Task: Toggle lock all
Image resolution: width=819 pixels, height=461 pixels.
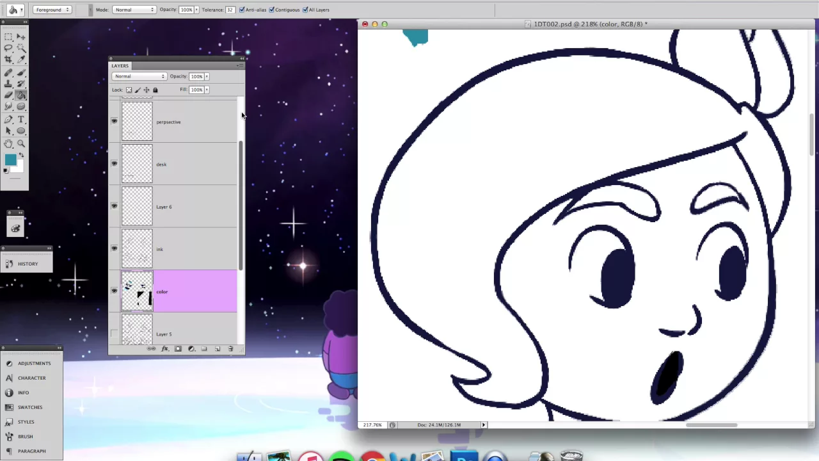Action: click(x=155, y=90)
